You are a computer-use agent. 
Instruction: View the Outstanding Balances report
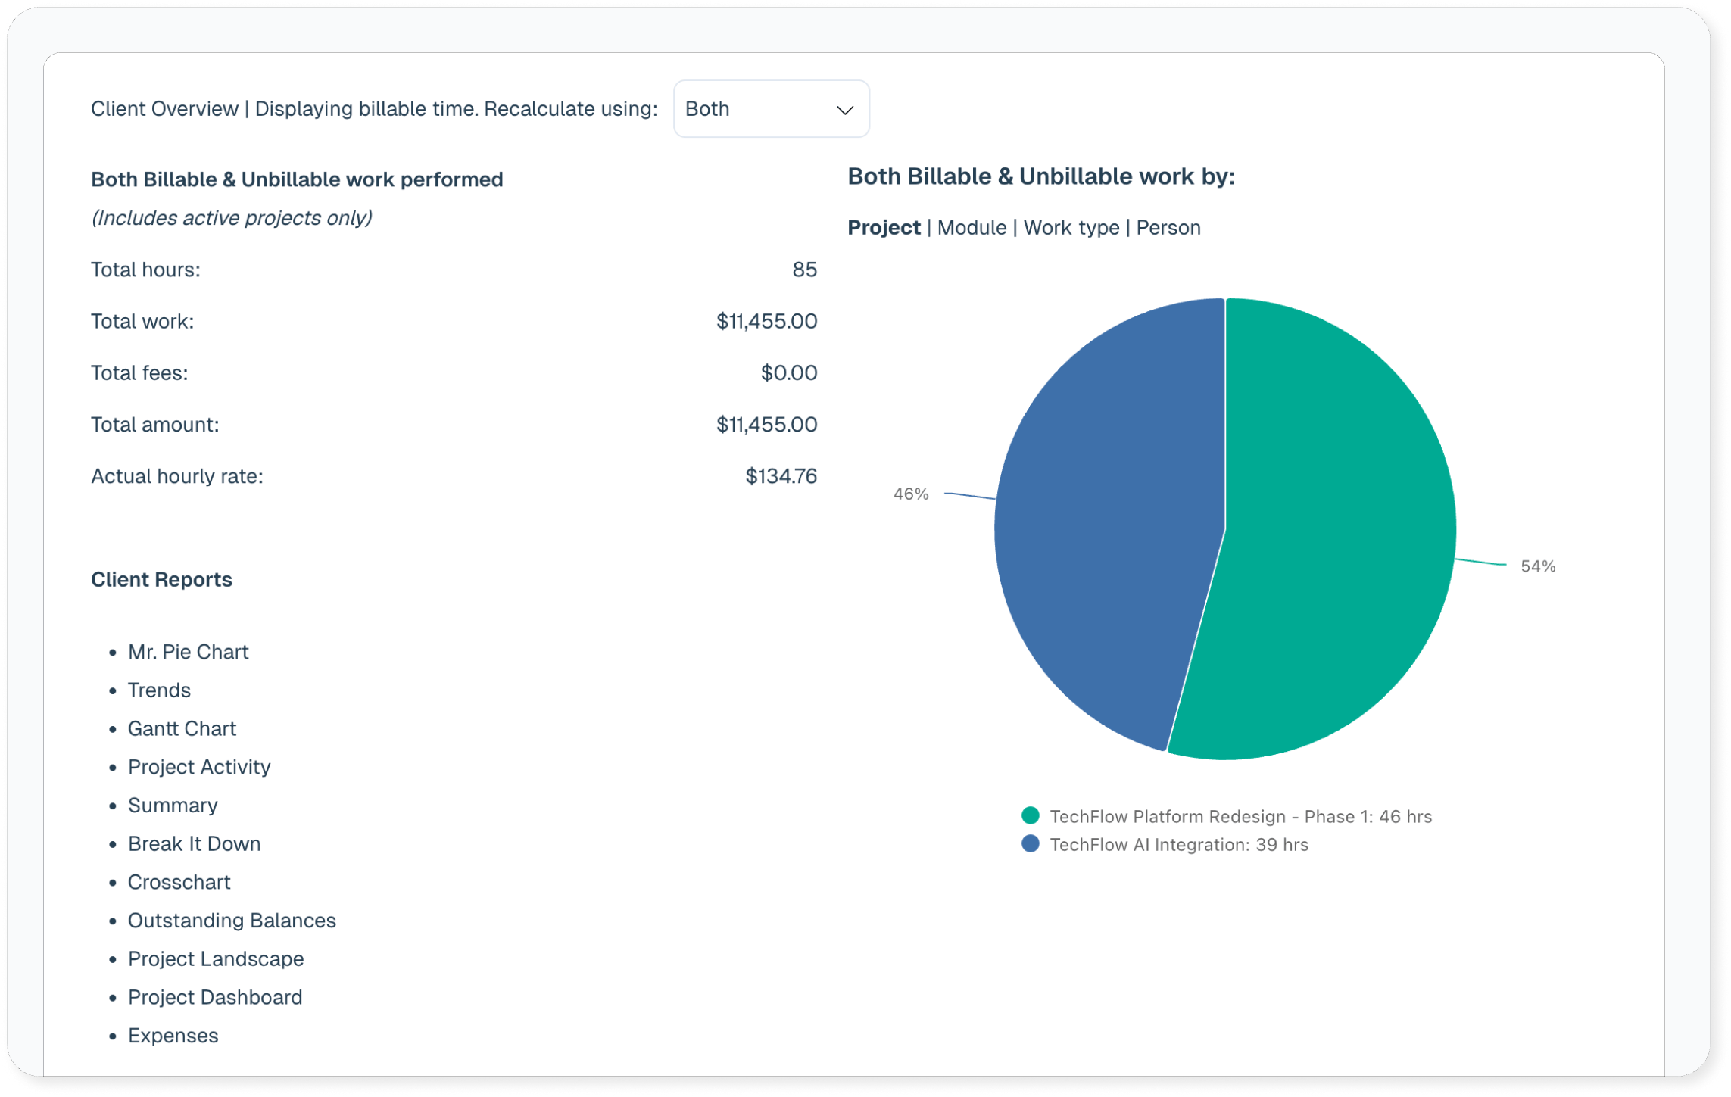point(232,921)
